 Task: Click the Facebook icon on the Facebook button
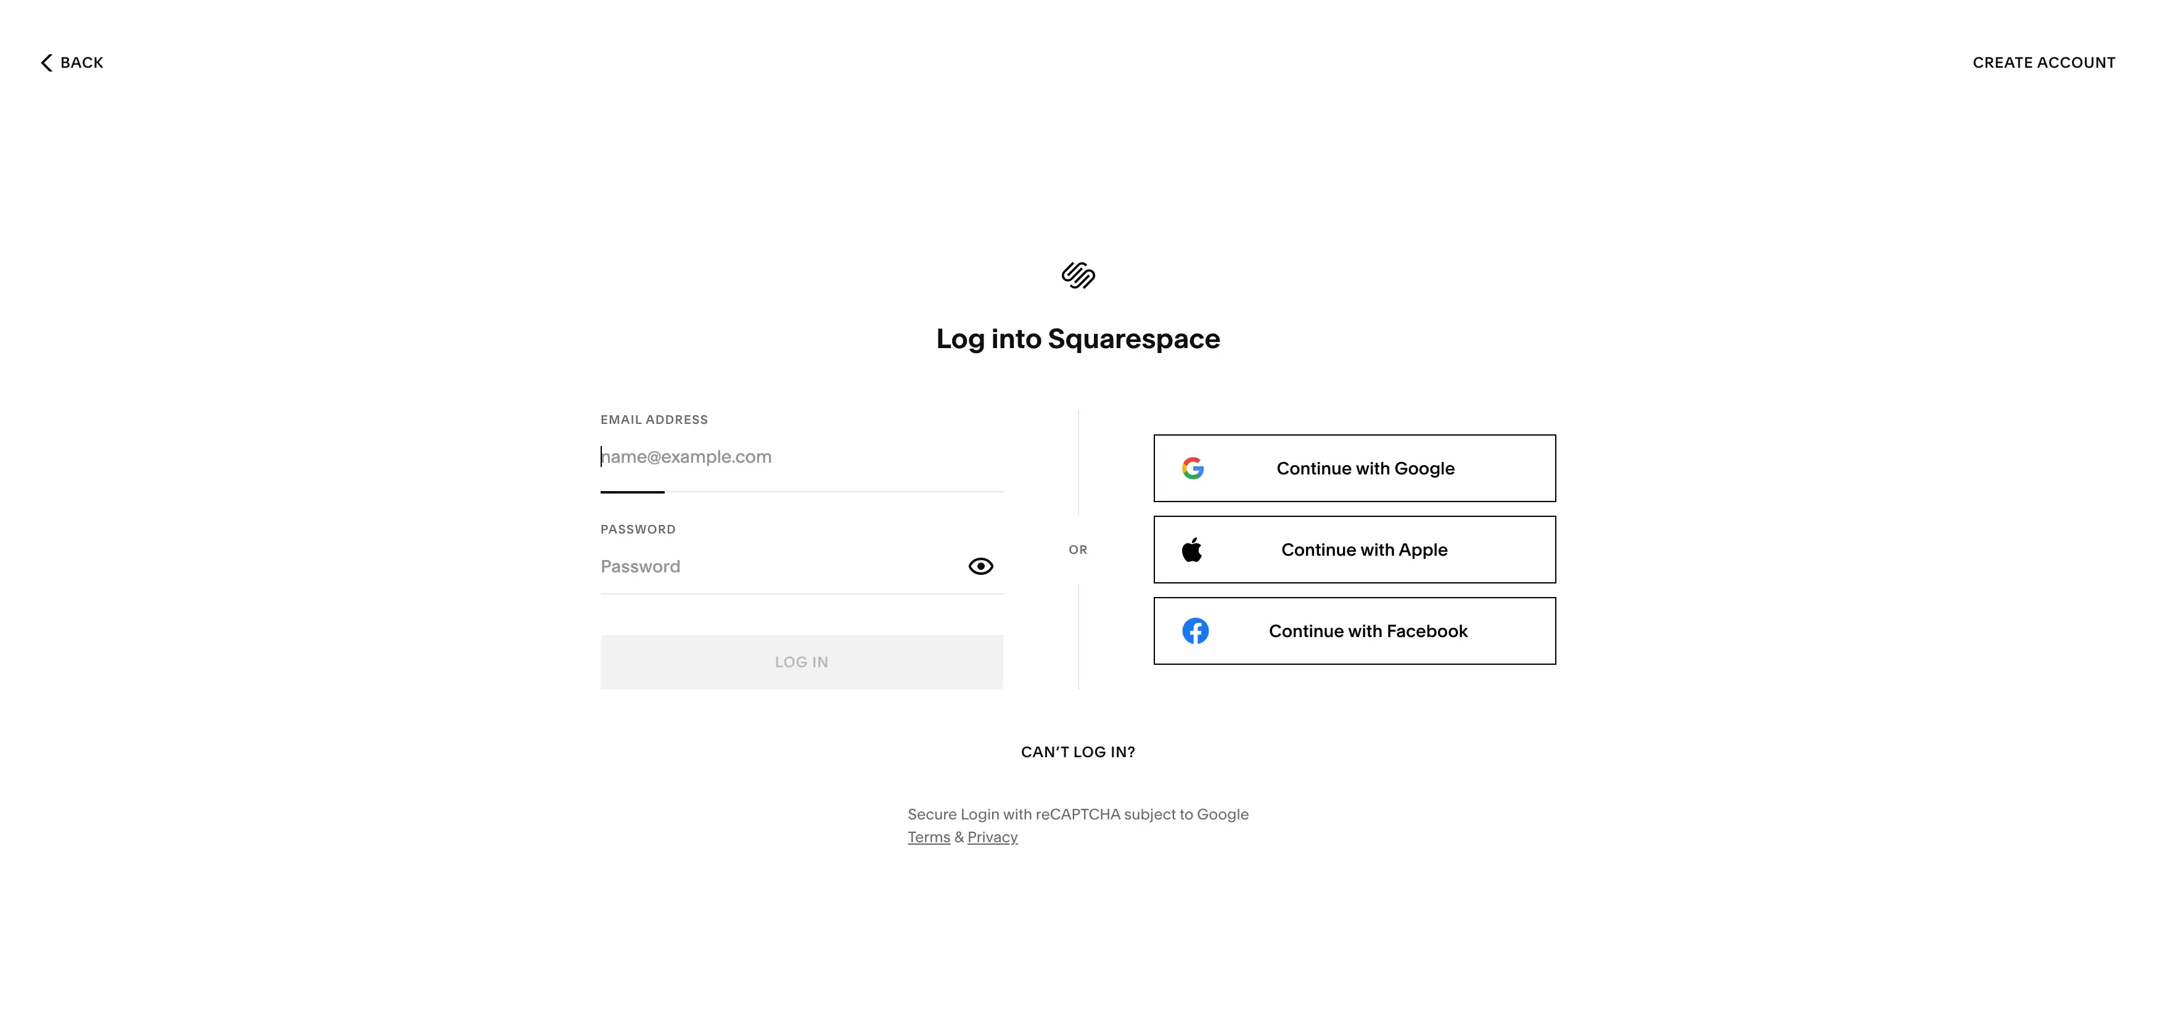1195,631
